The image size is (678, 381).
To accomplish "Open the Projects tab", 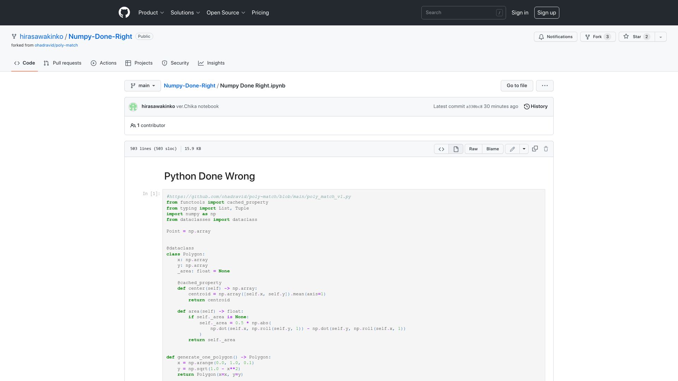I will coord(139,63).
